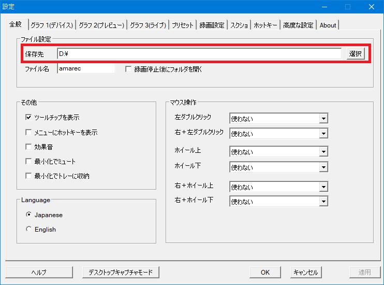Screen dimensions: 384x285
Task: Open the 録画設定 tab
Action: (212, 25)
